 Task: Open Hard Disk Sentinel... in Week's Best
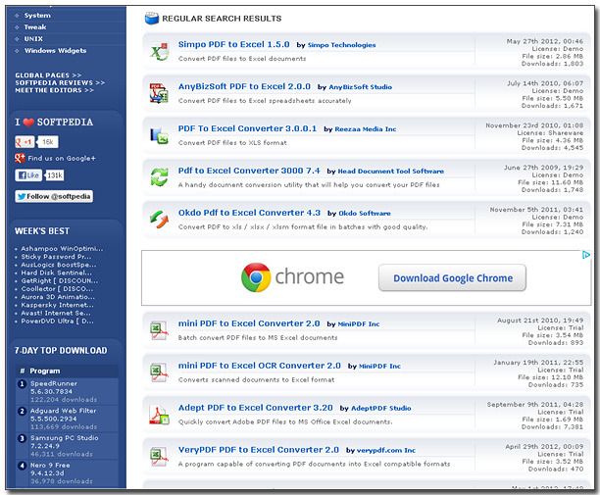coord(56,272)
